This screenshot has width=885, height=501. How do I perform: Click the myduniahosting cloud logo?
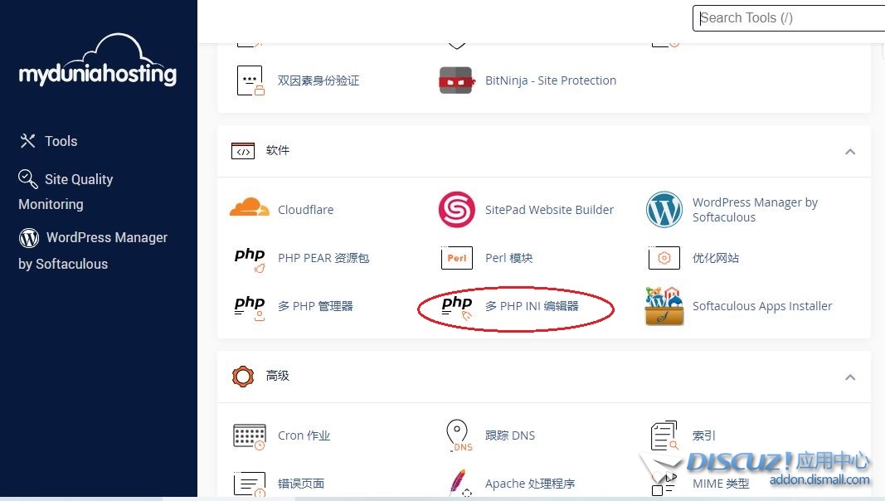point(98,61)
